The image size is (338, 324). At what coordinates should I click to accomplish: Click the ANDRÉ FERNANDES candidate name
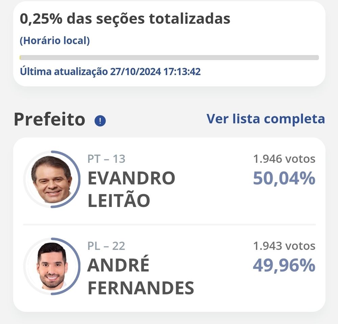coord(140,276)
